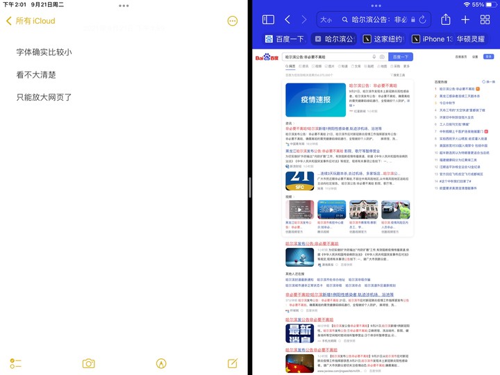Click the 百度一下 search button

click(x=400, y=57)
